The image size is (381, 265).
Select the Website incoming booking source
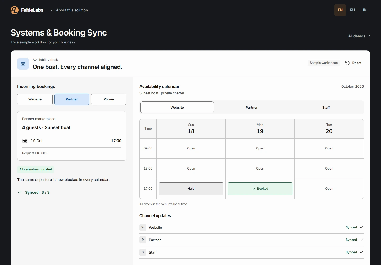(35, 99)
